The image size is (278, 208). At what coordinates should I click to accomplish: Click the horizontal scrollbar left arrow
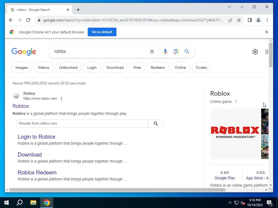coord(7,190)
